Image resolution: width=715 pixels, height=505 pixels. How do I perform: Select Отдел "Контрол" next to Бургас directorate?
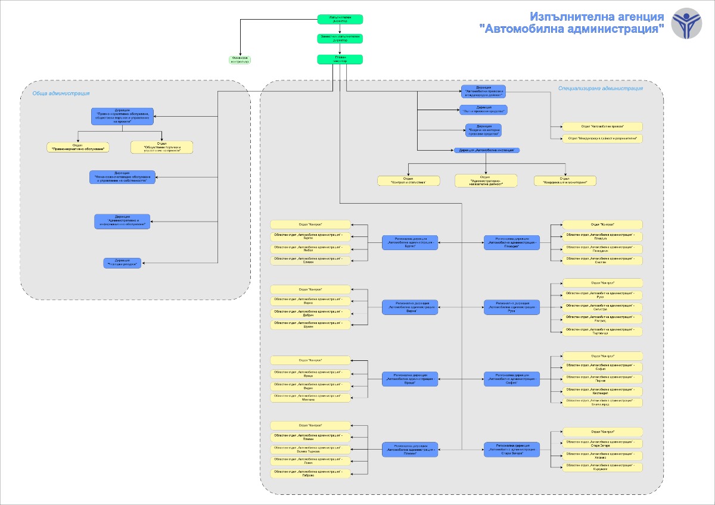(x=310, y=225)
